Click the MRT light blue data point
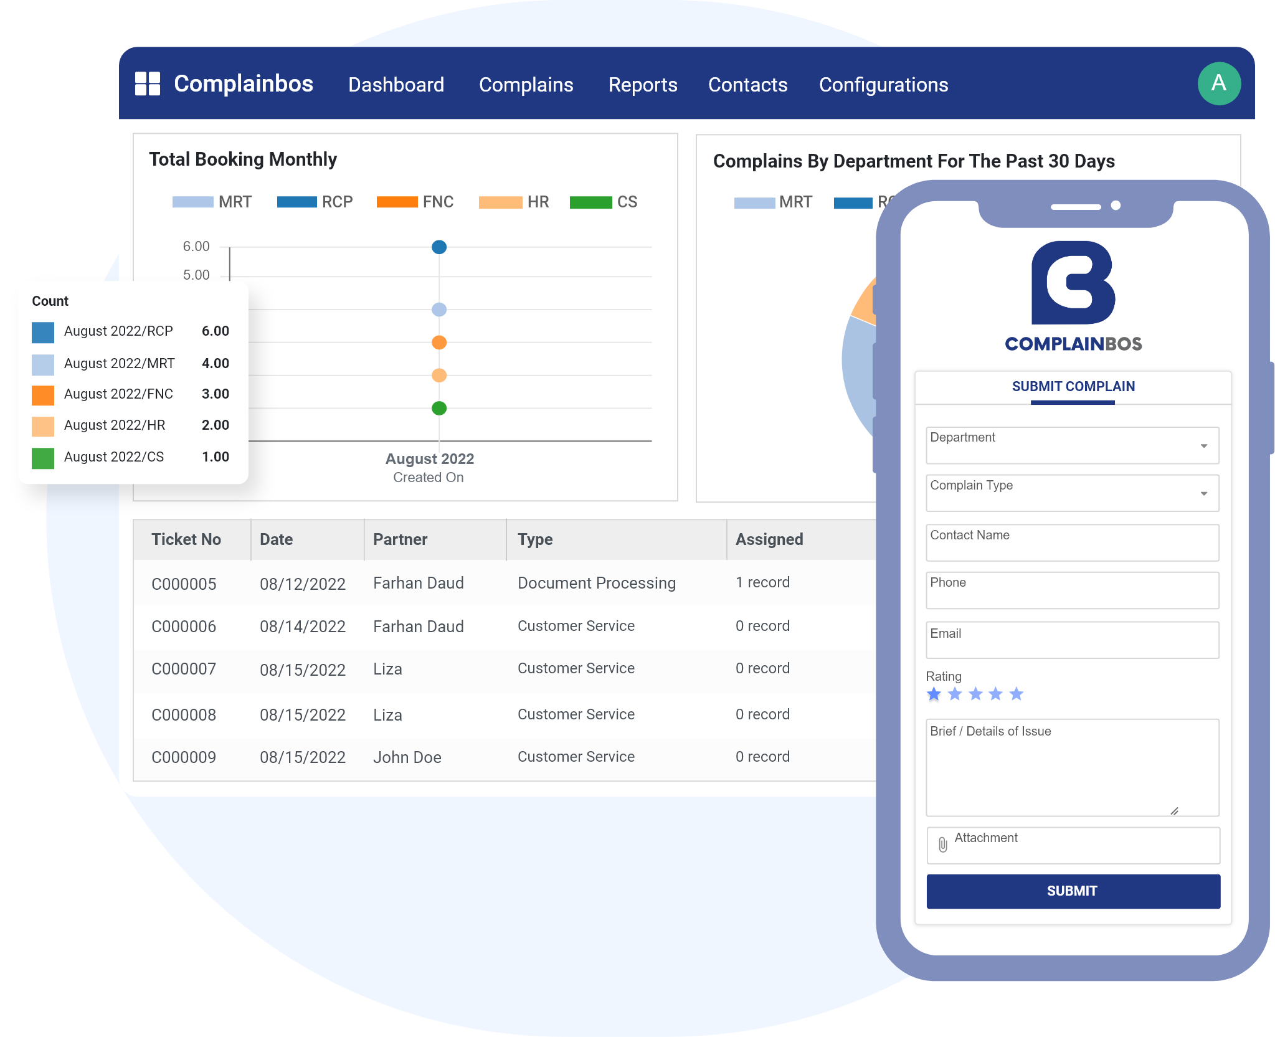This screenshot has height=1037, width=1275. click(439, 310)
